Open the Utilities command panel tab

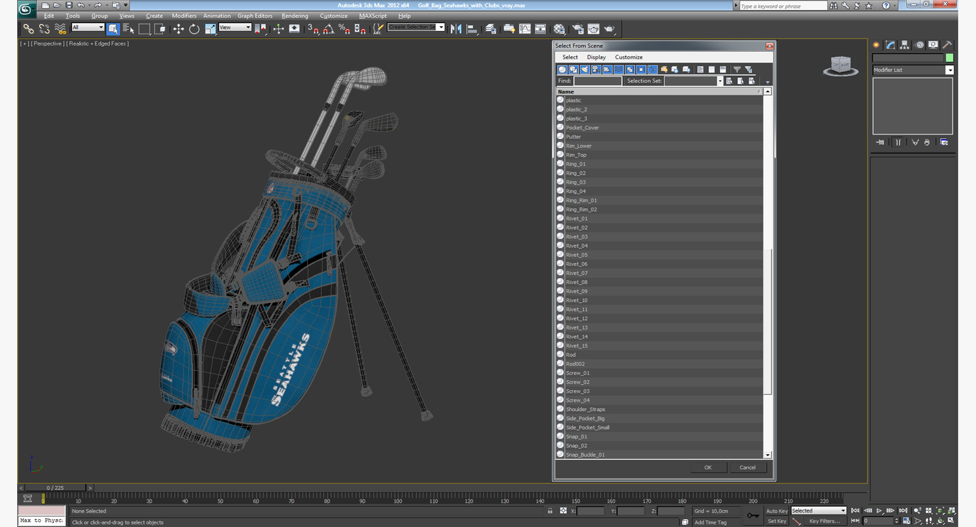947,45
